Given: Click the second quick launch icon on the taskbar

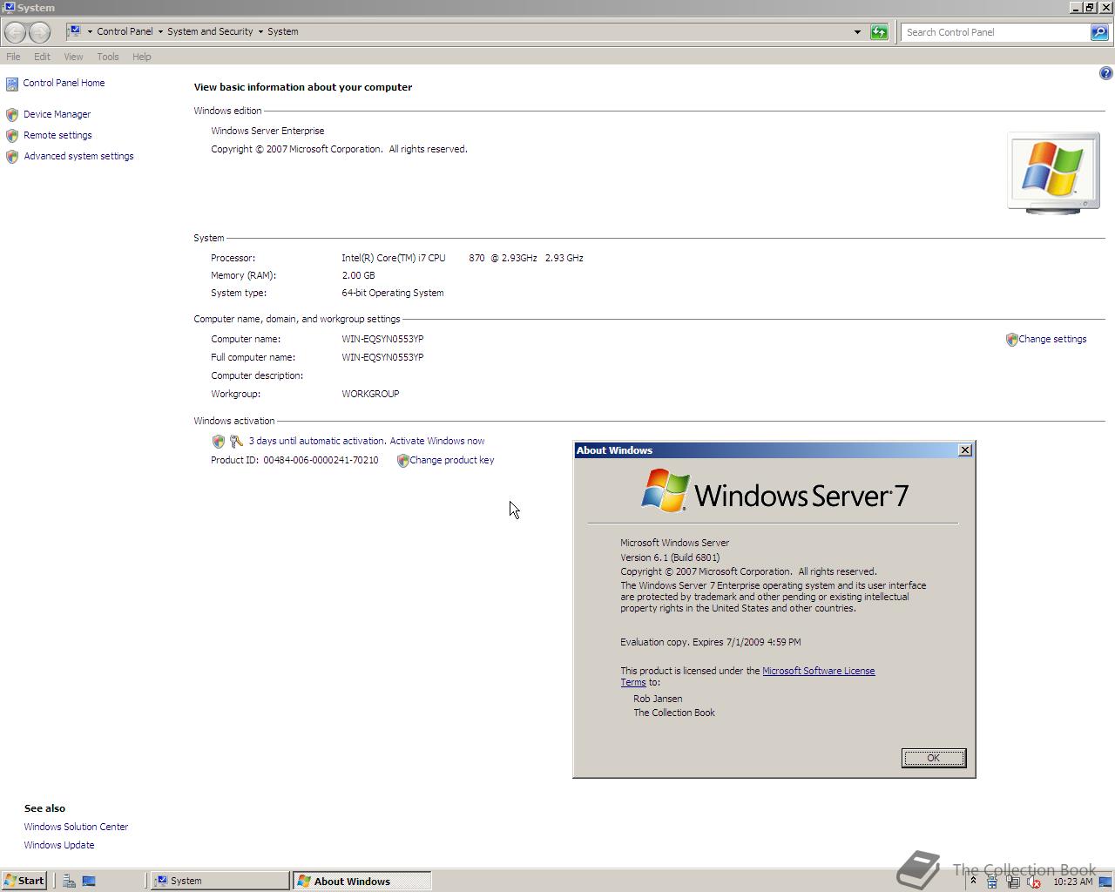Looking at the screenshot, I should (89, 881).
